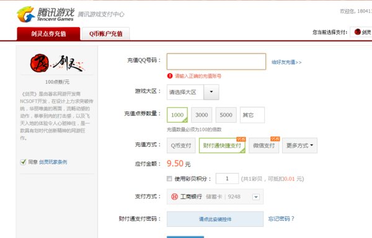
Task: Select 3000 点券 amount
Action: click(201, 115)
